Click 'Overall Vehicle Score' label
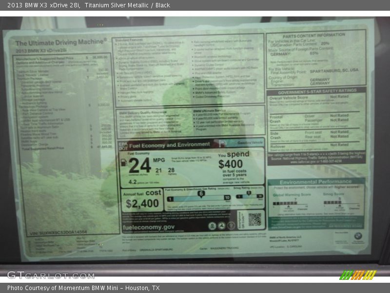This screenshot has width=390, height=293. [x=289, y=98]
